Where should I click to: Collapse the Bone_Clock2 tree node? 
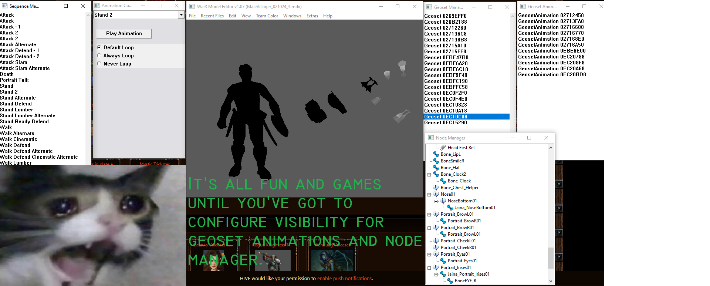coord(429,174)
